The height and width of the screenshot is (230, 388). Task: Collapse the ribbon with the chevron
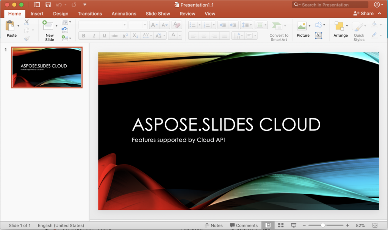[x=380, y=14]
